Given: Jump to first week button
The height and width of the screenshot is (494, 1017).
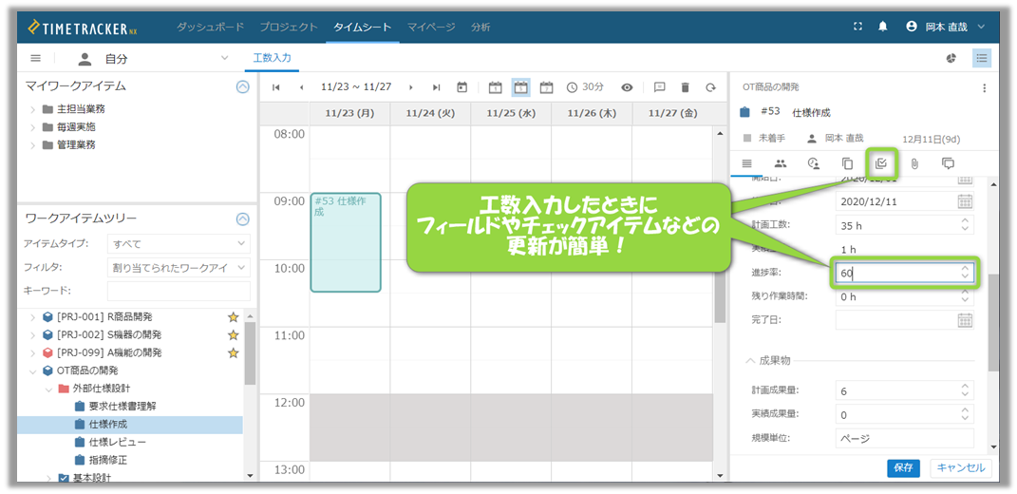Looking at the screenshot, I should point(275,87).
